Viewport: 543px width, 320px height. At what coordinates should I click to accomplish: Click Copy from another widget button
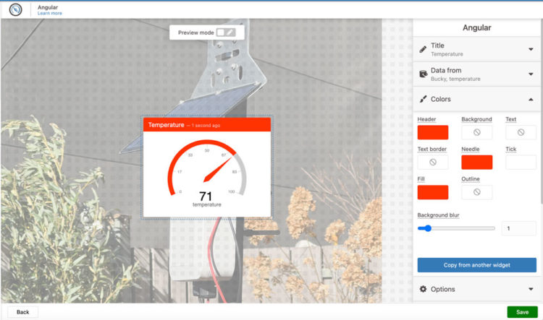coord(476,265)
